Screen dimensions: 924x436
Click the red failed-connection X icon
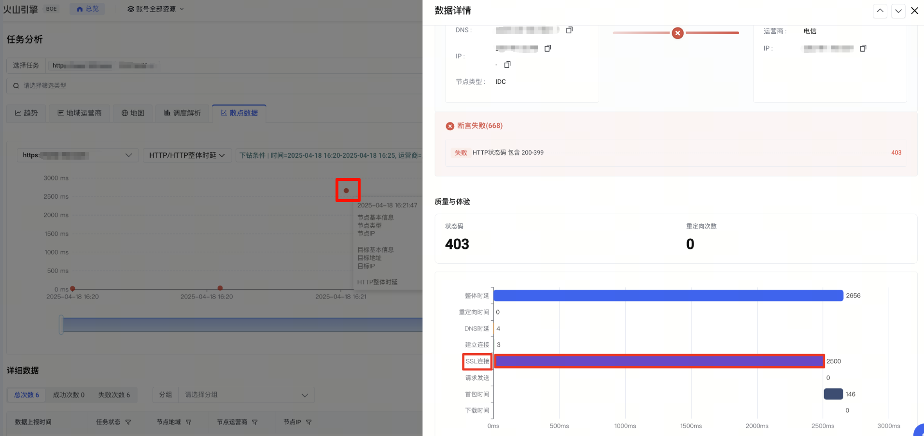click(678, 33)
